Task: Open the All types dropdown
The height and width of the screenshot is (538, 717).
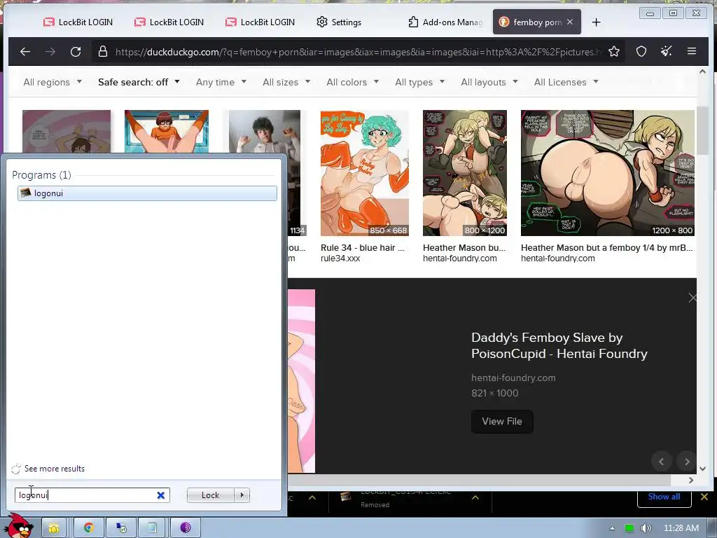Action: coord(420,83)
